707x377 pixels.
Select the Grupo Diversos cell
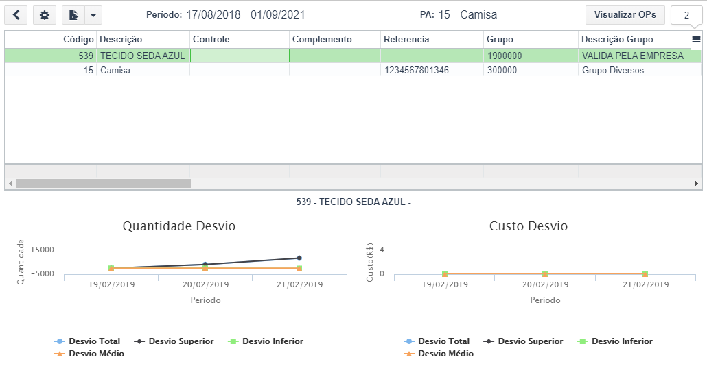point(640,71)
